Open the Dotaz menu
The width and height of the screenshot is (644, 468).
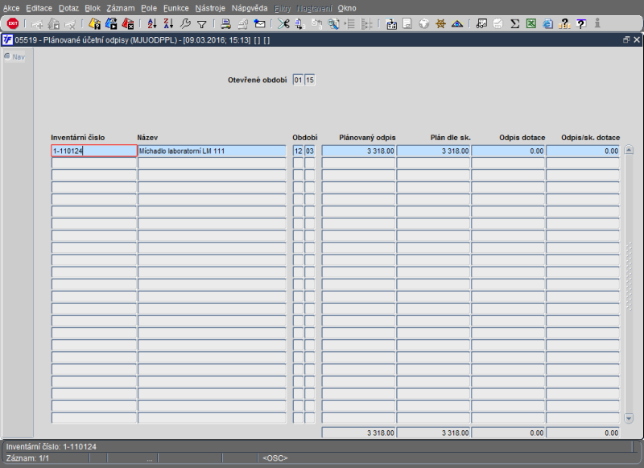point(68,8)
